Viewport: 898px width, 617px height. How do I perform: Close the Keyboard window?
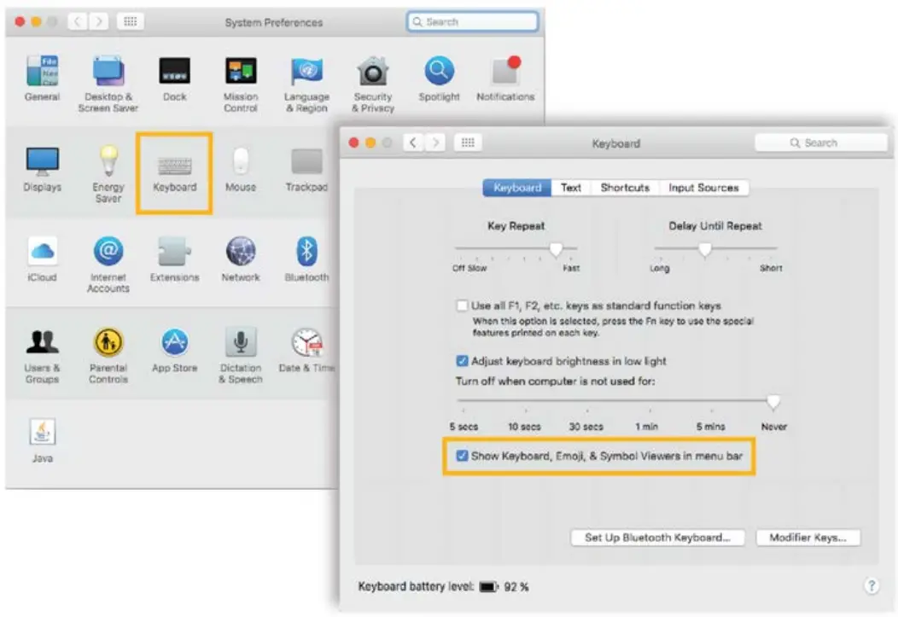(x=354, y=143)
